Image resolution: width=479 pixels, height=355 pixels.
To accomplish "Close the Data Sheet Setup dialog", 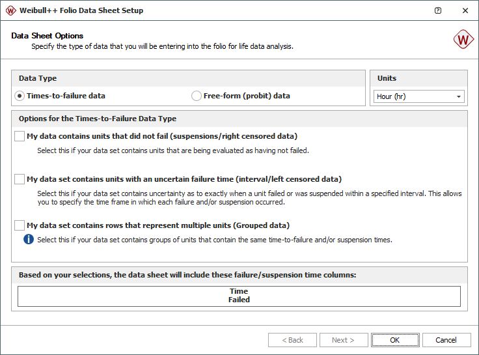I will click(465, 10).
